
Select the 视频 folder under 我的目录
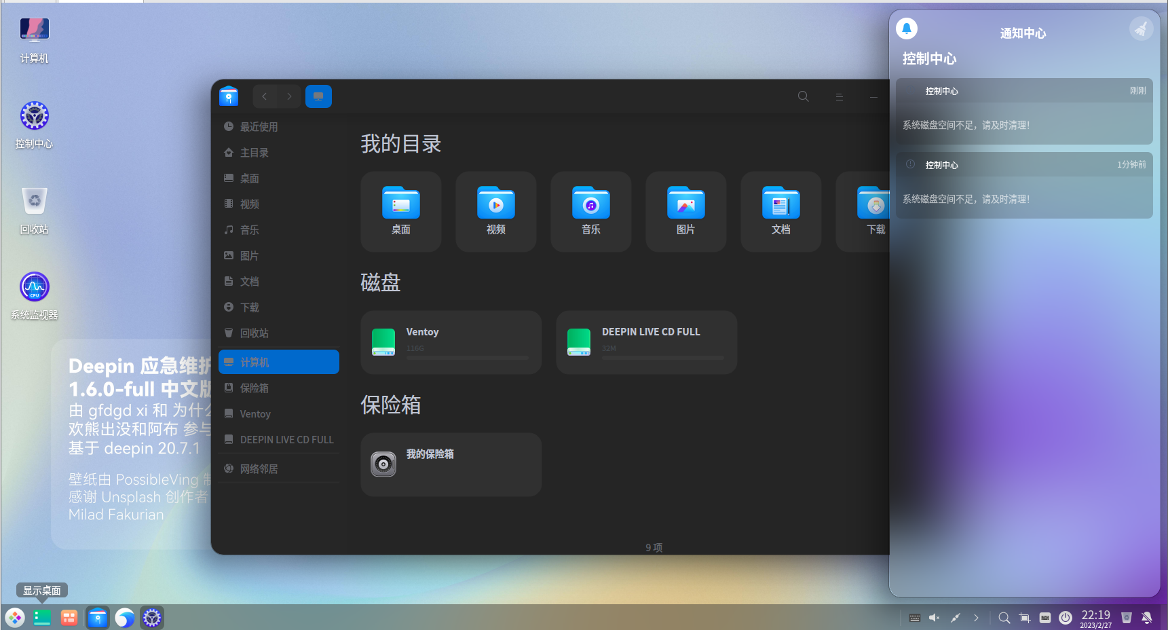point(496,212)
